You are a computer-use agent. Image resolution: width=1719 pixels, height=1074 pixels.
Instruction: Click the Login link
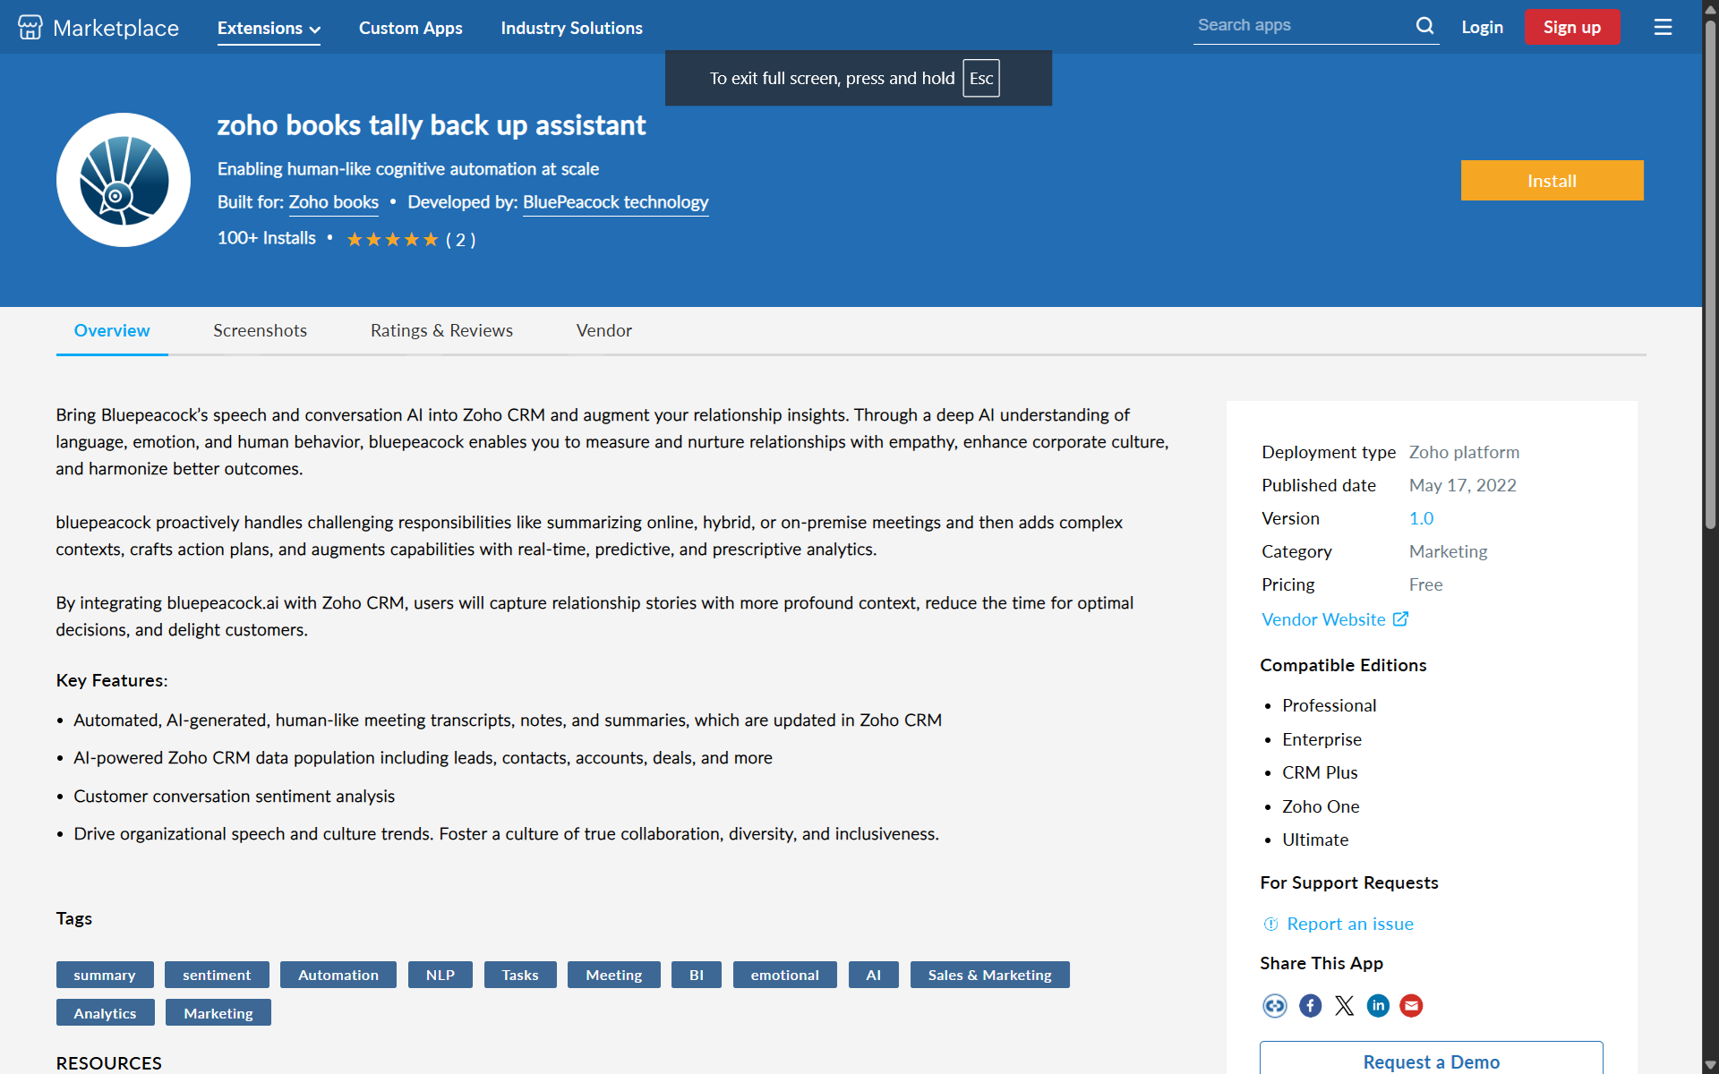[1482, 27]
